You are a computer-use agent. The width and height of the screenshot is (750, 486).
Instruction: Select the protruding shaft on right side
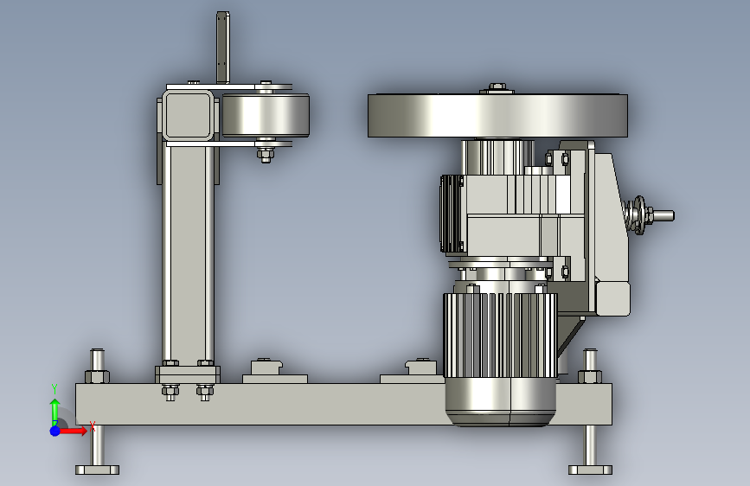pyautogui.click(x=663, y=215)
